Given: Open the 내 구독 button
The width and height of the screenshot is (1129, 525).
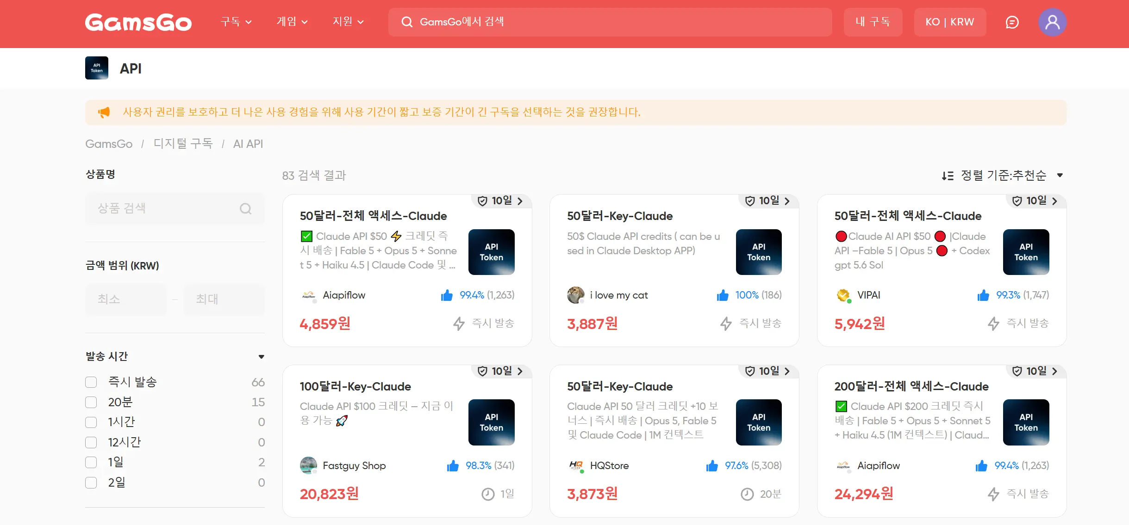Looking at the screenshot, I should click(873, 22).
